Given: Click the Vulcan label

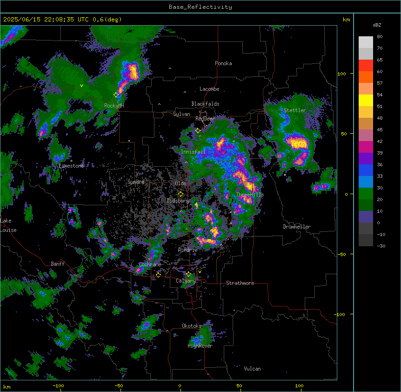Looking at the screenshot, I should click(253, 369).
